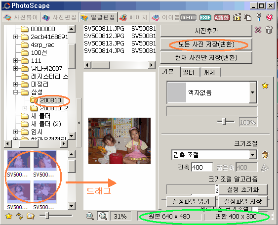Click the triangle ruler icon beside short axis
Screen dimensions: 278x225
[265, 168]
